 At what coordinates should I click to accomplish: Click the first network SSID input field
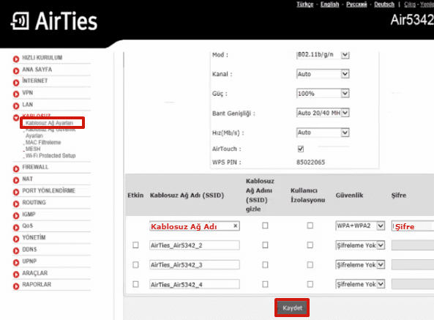coord(194,226)
